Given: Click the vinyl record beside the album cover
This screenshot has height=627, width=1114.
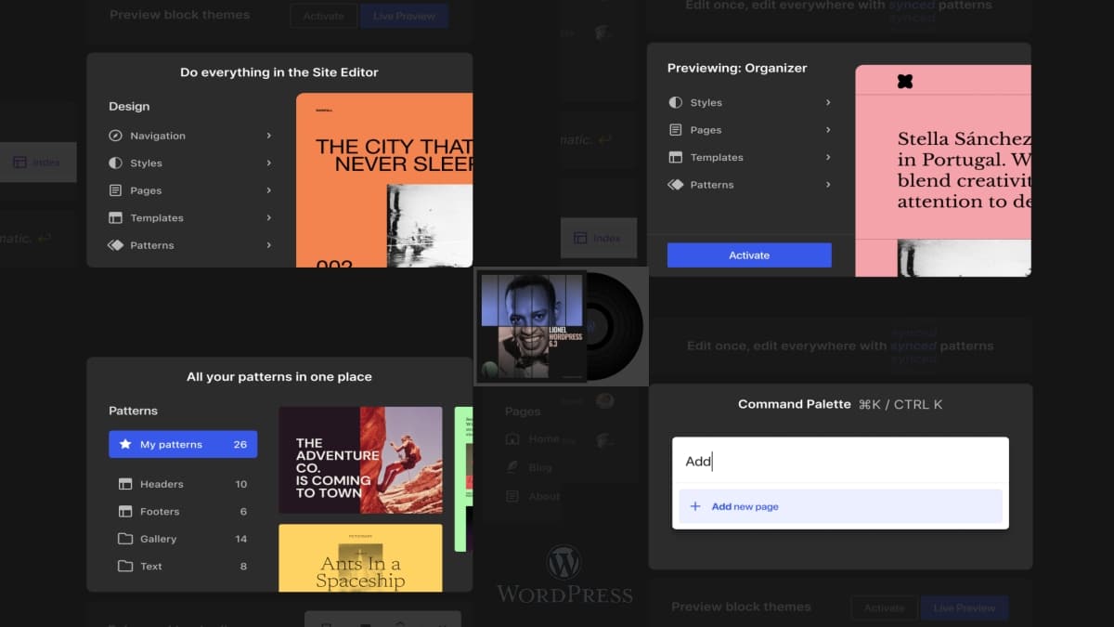Looking at the screenshot, I should click(x=614, y=326).
